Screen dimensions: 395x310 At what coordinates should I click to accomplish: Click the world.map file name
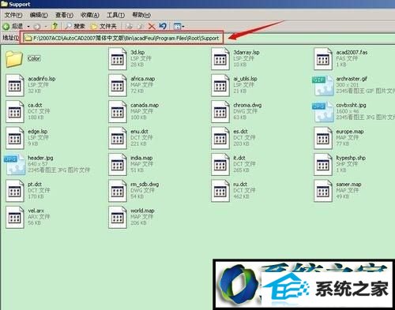point(142,211)
